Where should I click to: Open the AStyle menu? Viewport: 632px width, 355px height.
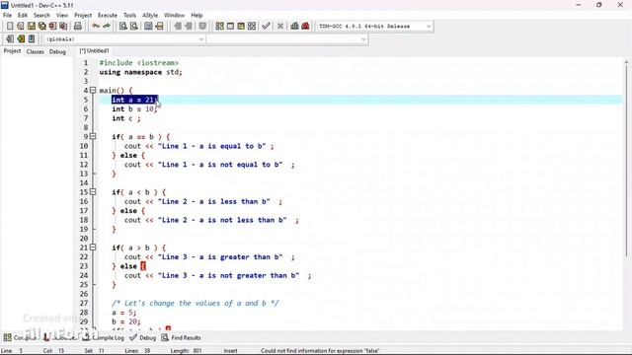click(150, 16)
